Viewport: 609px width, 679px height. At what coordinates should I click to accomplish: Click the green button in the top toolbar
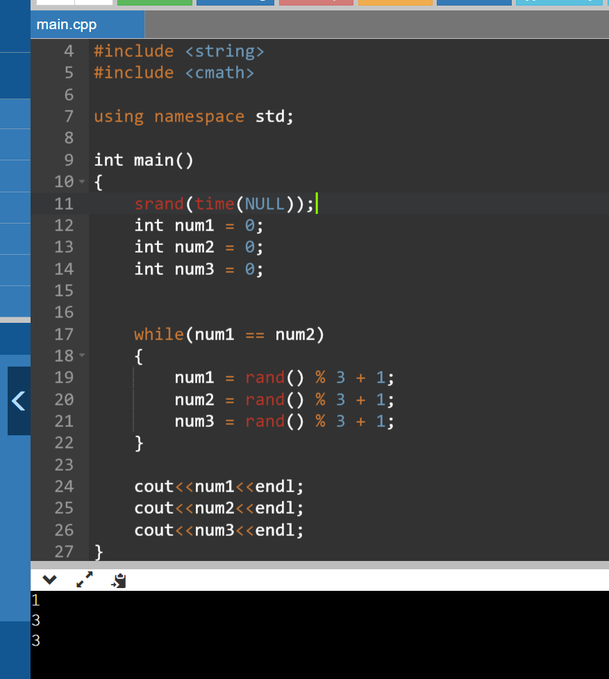click(x=154, y=3)
